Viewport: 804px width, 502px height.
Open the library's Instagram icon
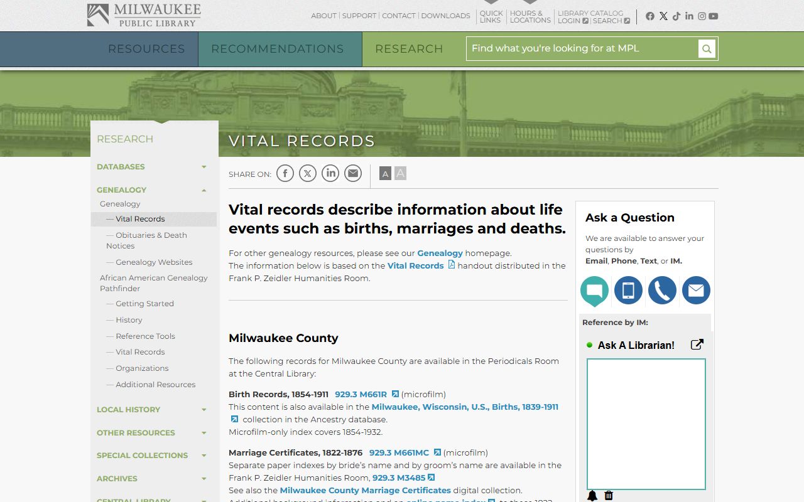(702, 16)
